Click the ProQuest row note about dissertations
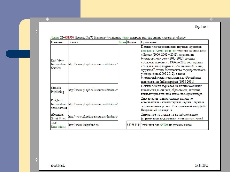The height and width of the screenshot is (172, 230). pyautogui.click(x=174, y=104)
